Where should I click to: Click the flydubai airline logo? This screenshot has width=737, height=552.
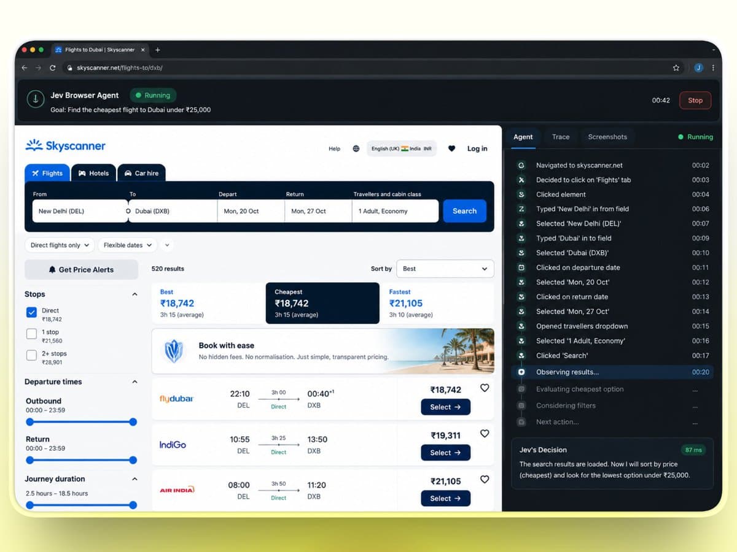click(x=176, y=399)
